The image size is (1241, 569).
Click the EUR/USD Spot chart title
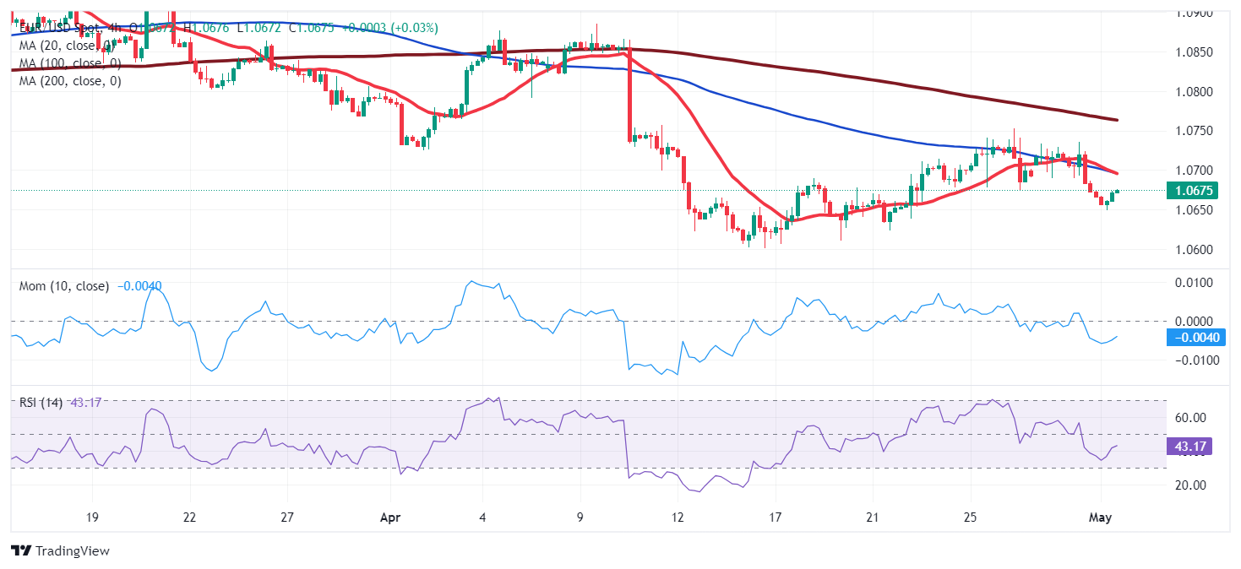coord(59,28)
